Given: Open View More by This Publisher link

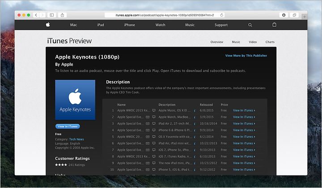Looking at the screenshot, I should (x=246, y=55).
